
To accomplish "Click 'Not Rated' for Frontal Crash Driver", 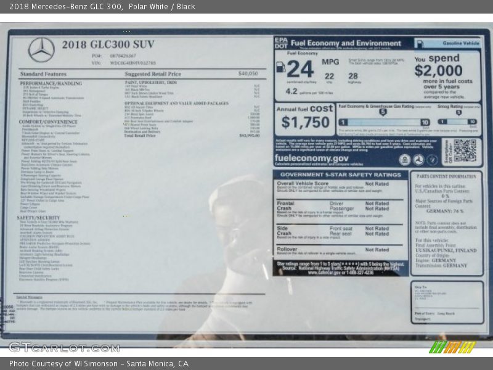I will click(x=377, y=203).
